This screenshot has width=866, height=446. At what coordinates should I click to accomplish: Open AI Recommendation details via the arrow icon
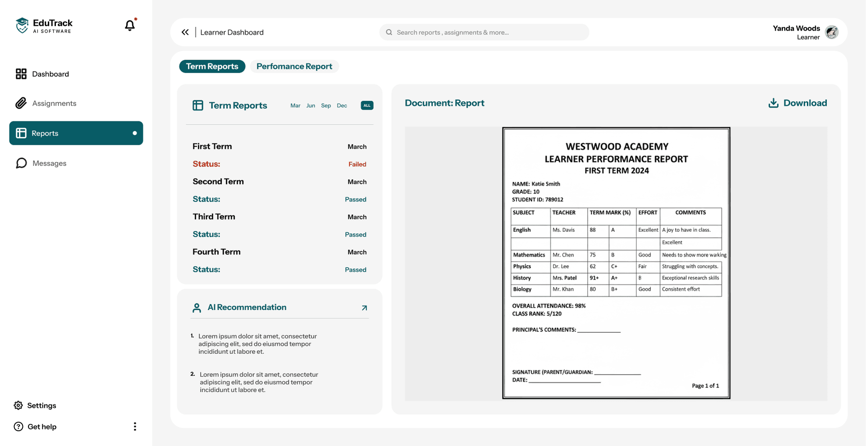[x=364, y=308]
